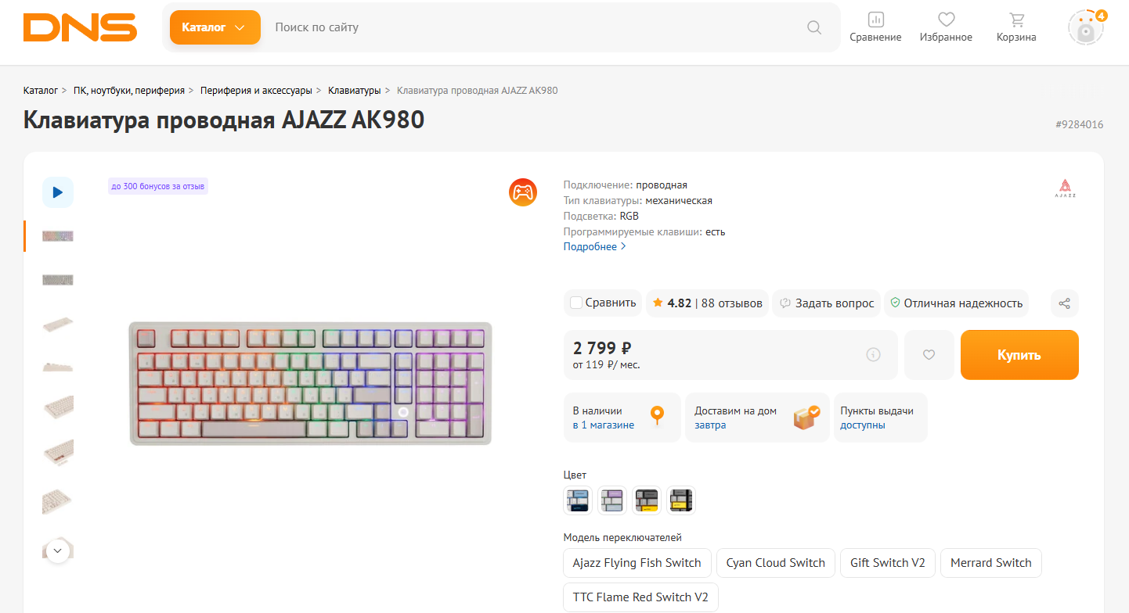Go to Периферия и аксессуары breadcrumb
The image size is (1129, 613).
[255, 91]
